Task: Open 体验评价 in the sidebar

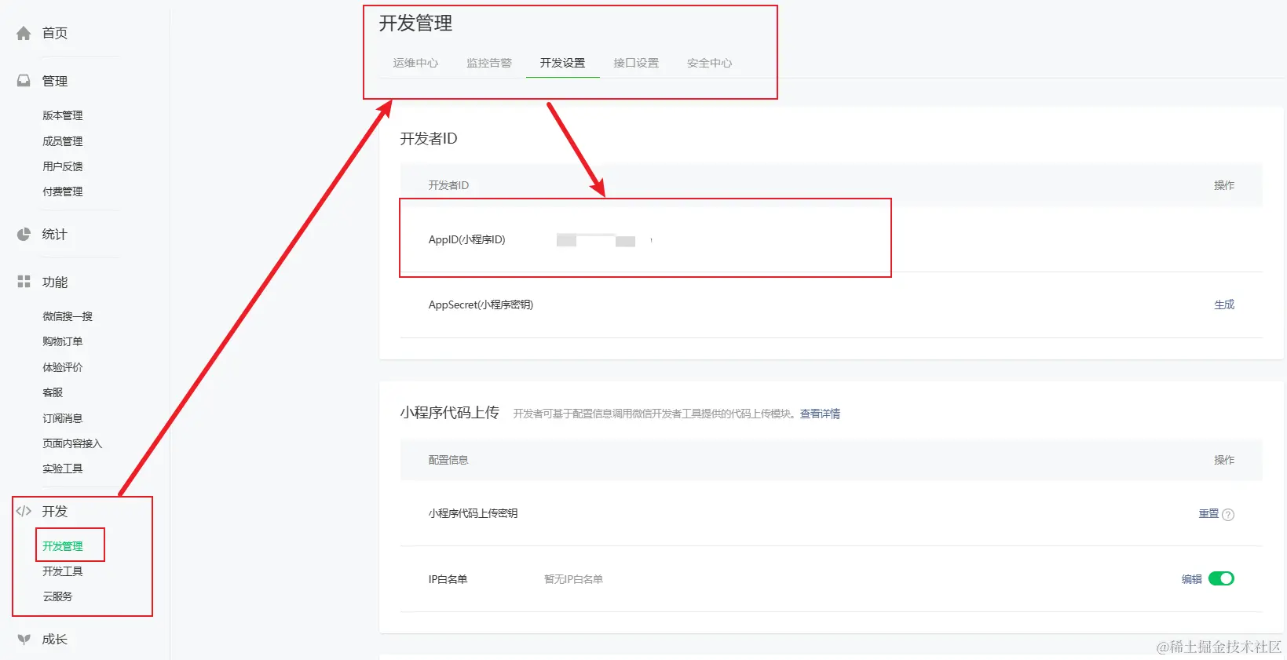Action: [63, 367]
